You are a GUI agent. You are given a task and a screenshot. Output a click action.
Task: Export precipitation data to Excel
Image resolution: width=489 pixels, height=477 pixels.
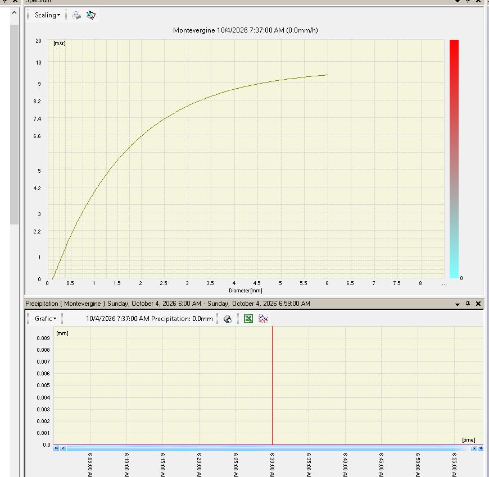point(248,319)
